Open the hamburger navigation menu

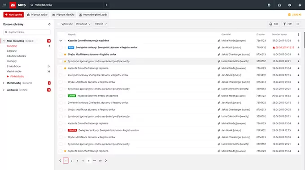[x=4, y=5]
